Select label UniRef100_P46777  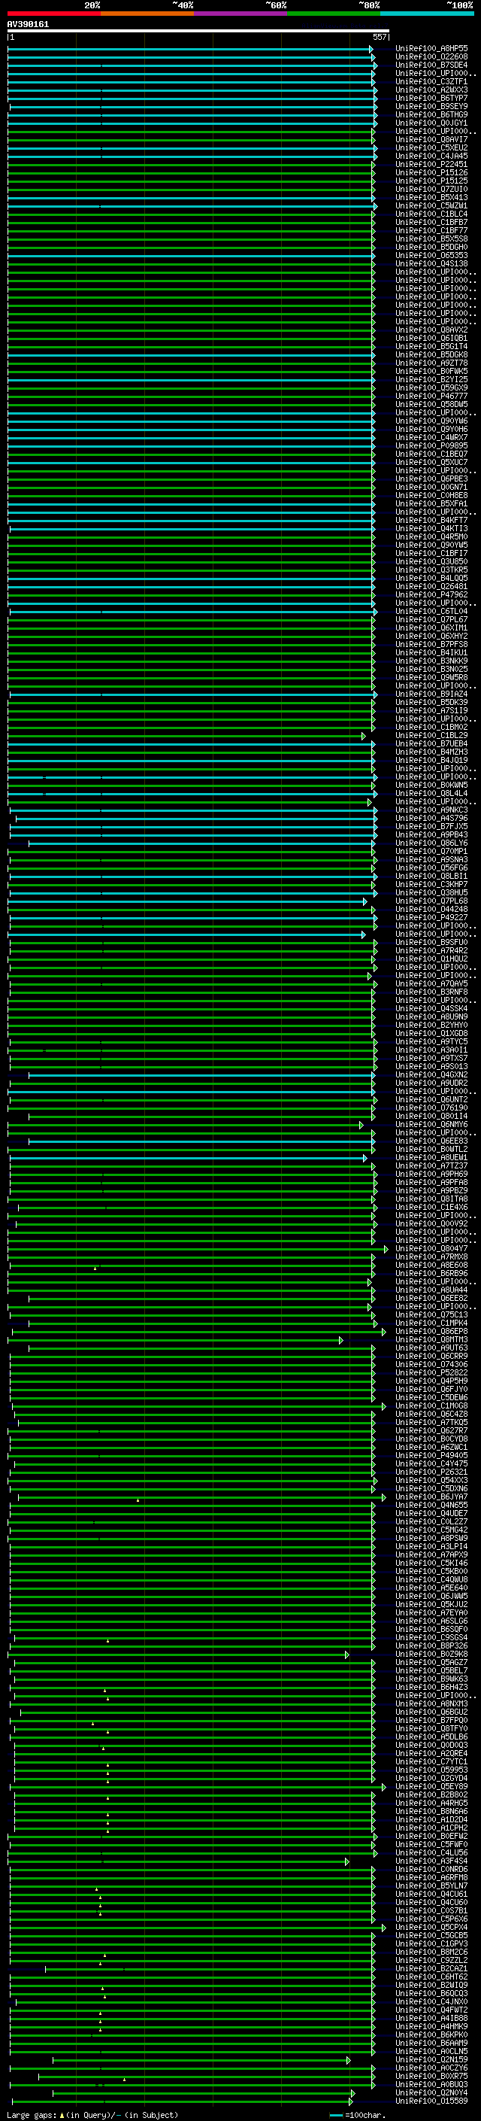pyautogui.click(x=431, y=396)
